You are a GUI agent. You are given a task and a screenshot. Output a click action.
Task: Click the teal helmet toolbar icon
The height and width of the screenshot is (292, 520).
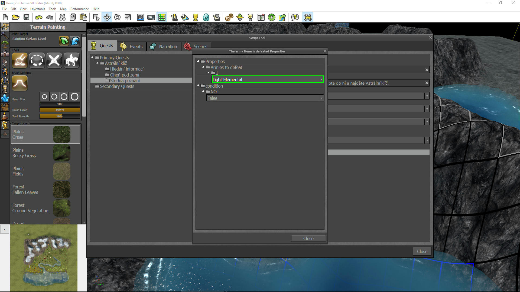pyautogui.click(x=206, y=18)
